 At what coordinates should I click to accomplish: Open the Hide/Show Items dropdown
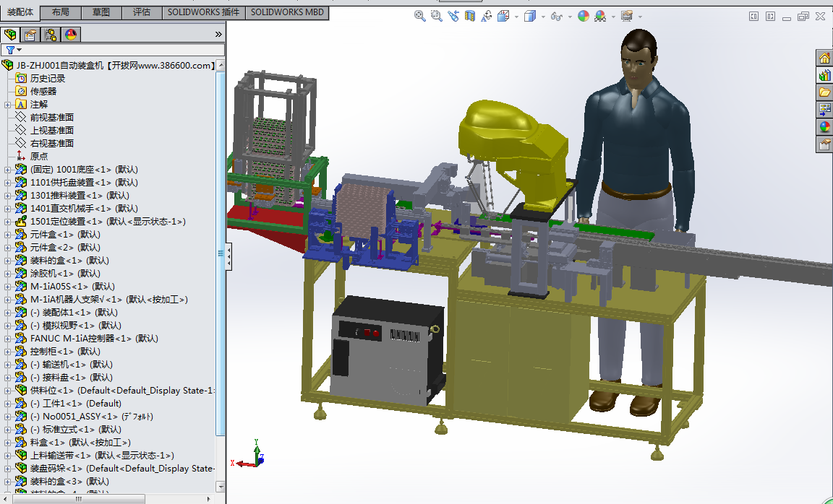(x=570, y=17)
